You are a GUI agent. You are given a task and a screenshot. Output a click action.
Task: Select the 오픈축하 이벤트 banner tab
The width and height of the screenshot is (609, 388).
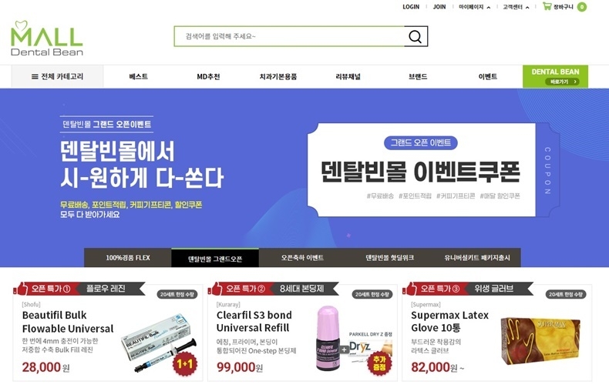point(302,258)
